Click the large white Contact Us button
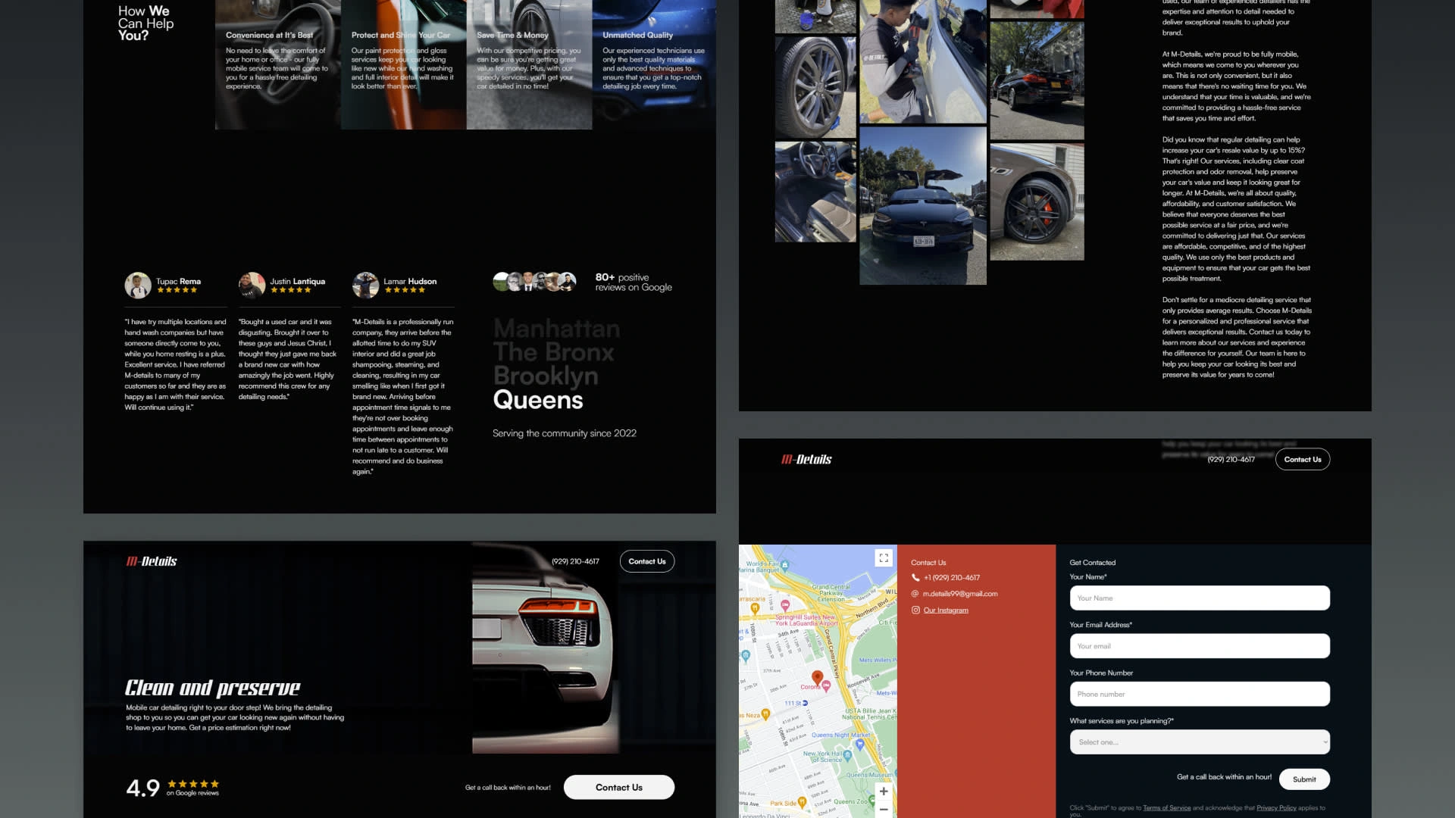1455x818 pixels. tap(618, 787)
